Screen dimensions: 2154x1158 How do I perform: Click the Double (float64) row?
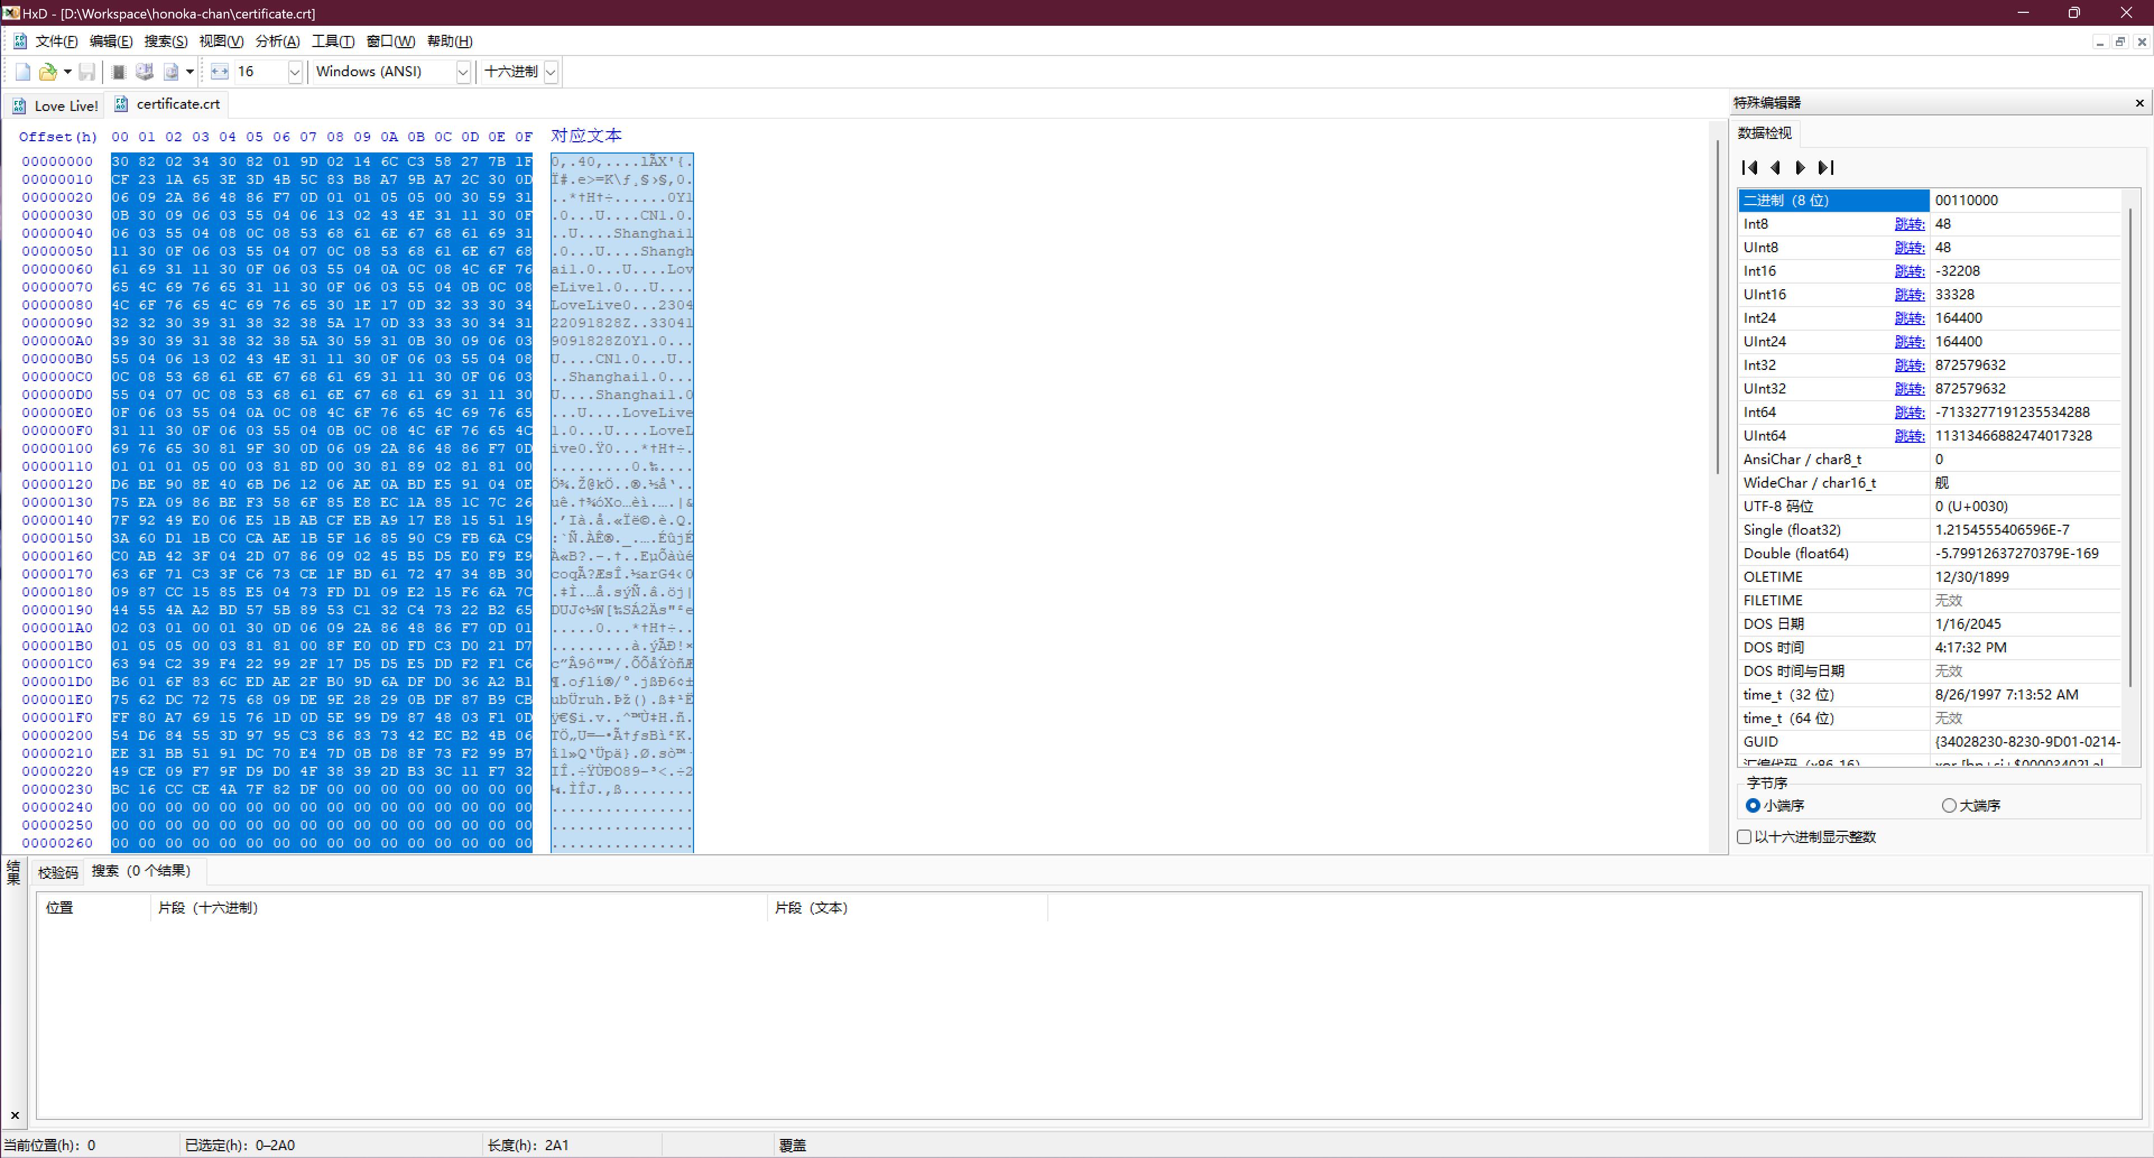[1929, 554]
